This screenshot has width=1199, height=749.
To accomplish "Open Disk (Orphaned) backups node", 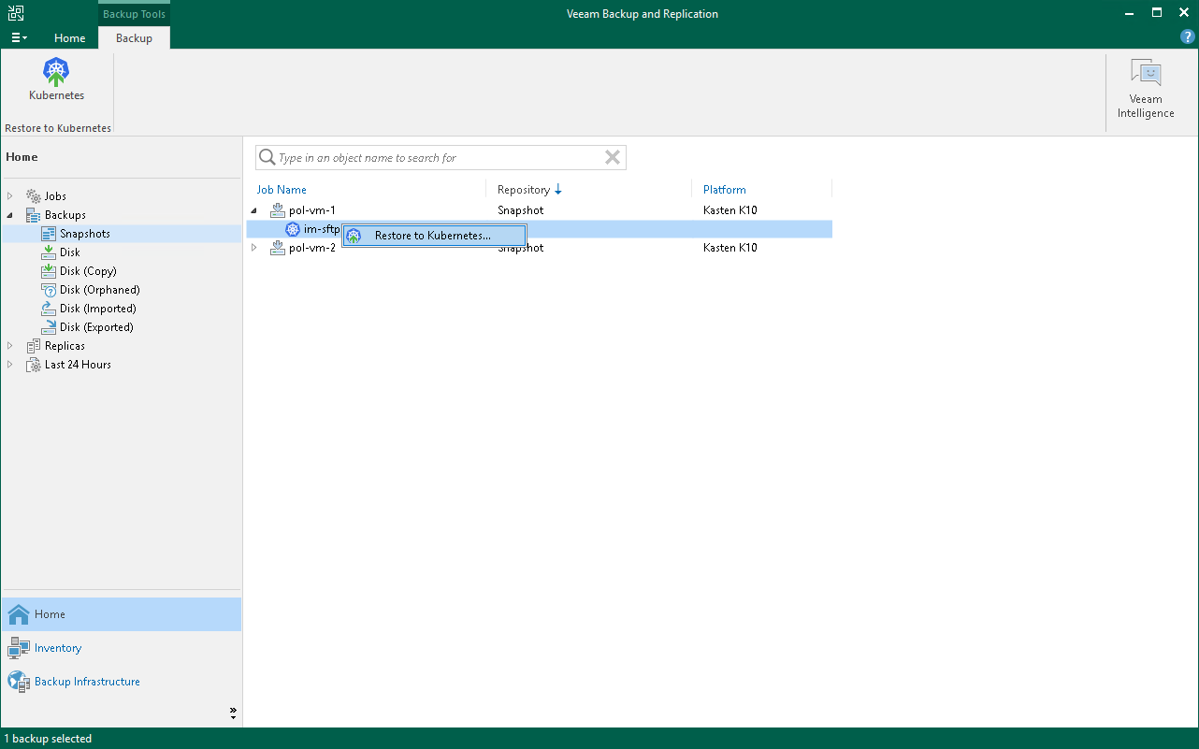I will pos(100,290).
